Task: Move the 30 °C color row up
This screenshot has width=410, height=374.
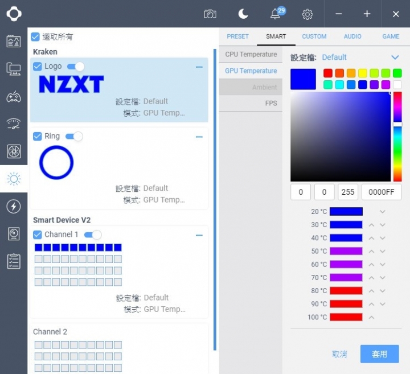Action: (x=371, y=225)
